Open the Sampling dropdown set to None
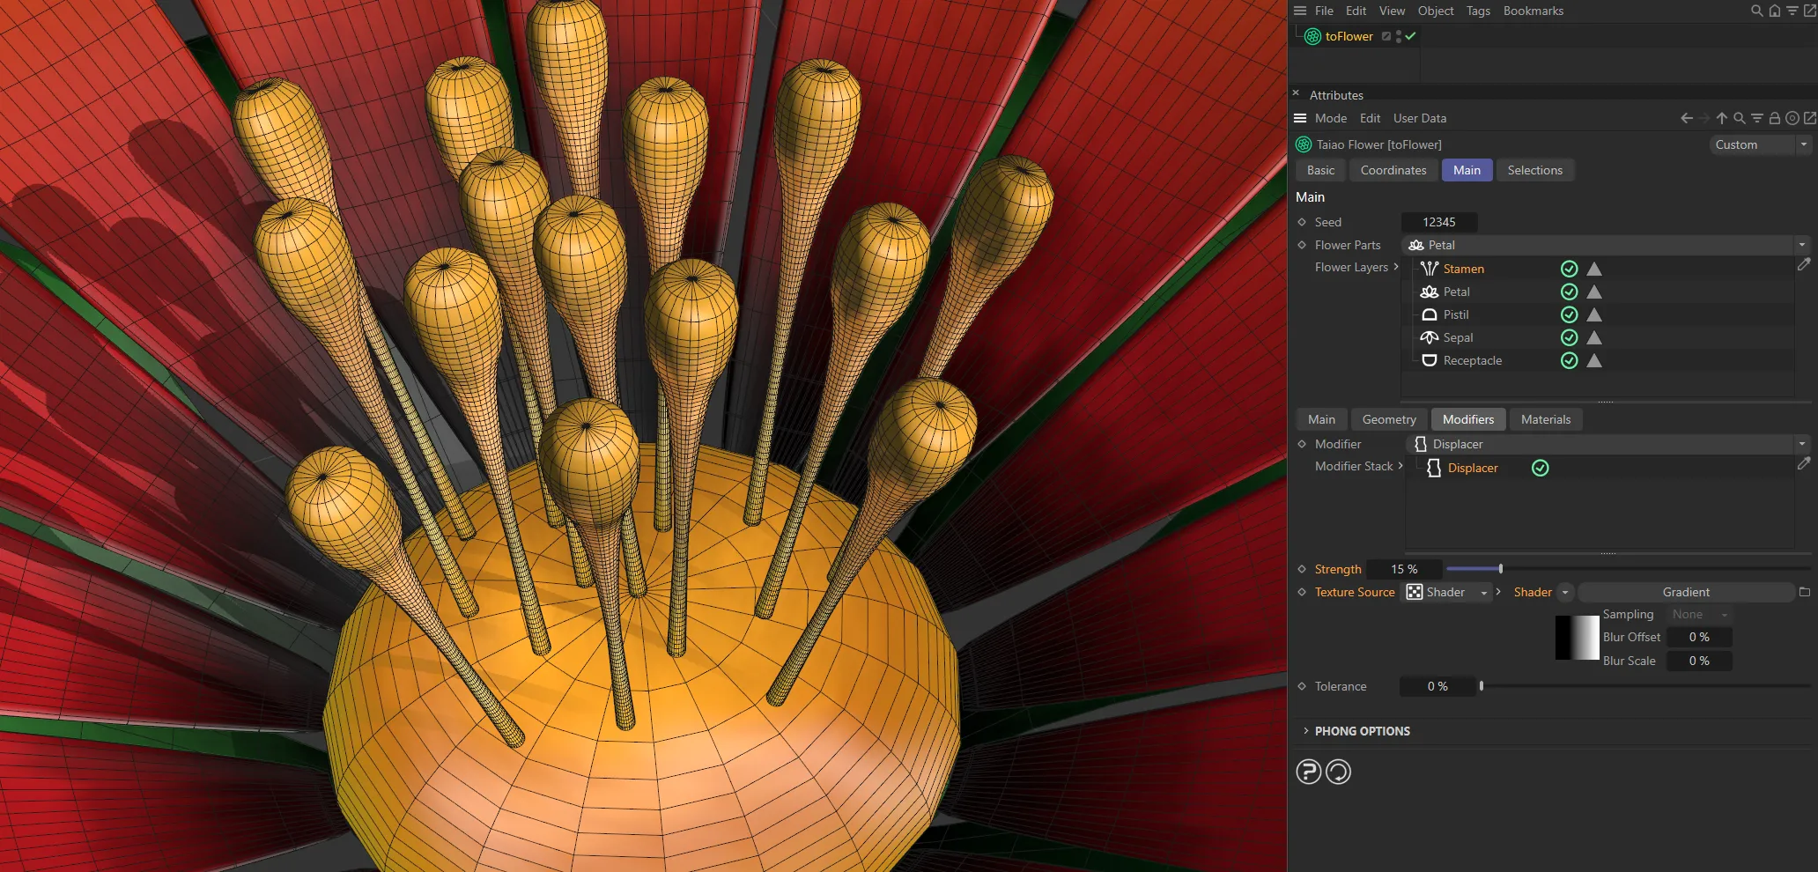Viewport: 1818px width, 872px height. pyautogui.click(x=1698, y=614)
